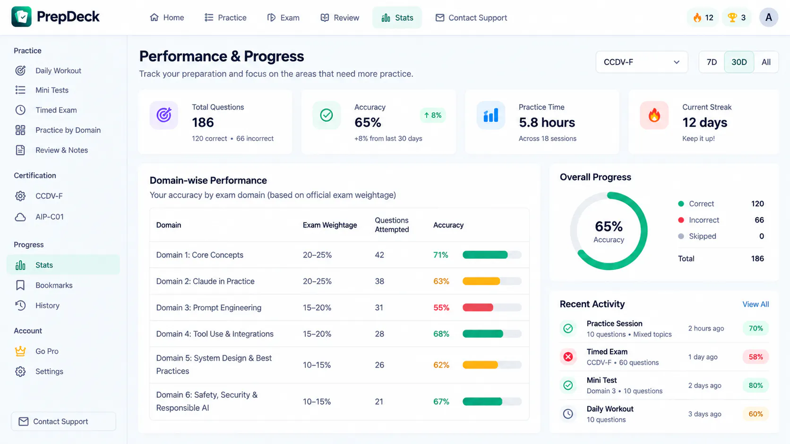Click the AIP-C01 cloud icon
The height and width of the screenshot is (444, 790).
click(20, 217)
